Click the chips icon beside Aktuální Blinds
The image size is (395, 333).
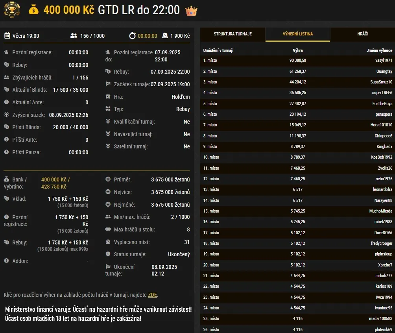[7, 89]
